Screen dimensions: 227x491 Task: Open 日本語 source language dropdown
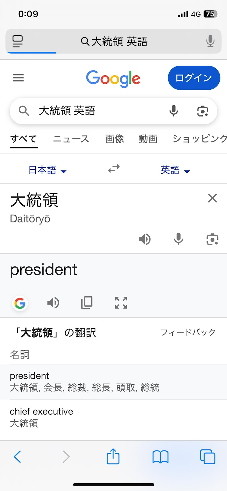[x=47, y=170]
